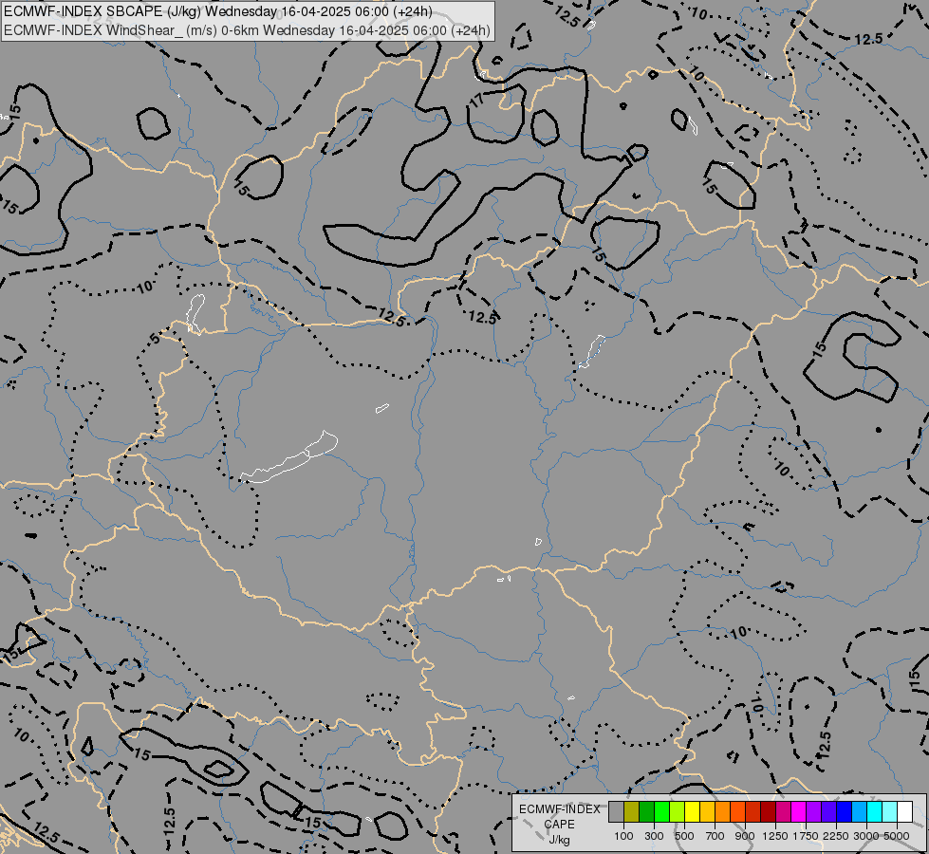This screenshot has width=929, height=854.
Task: Click the 1750 value on the legend scale
Action: click(x=806, y=836)
